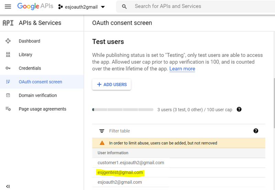Open the hamburger navigation menu
The width and height of the screenshot is (275, 190).
pos(8,7)
